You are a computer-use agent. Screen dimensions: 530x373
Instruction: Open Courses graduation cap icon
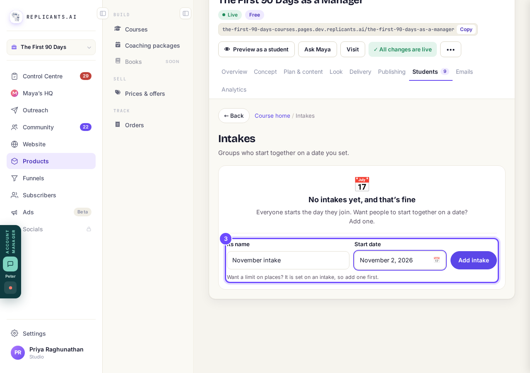click(118, 29)
